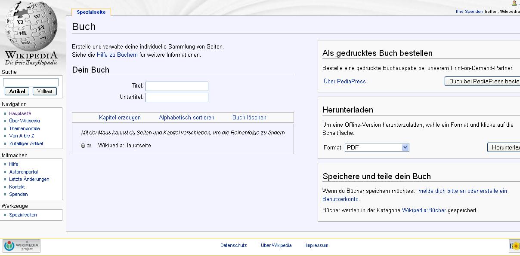Open the Hilfe zu Büchern link
Screen dimensions: 520x256
coord(117,55)
